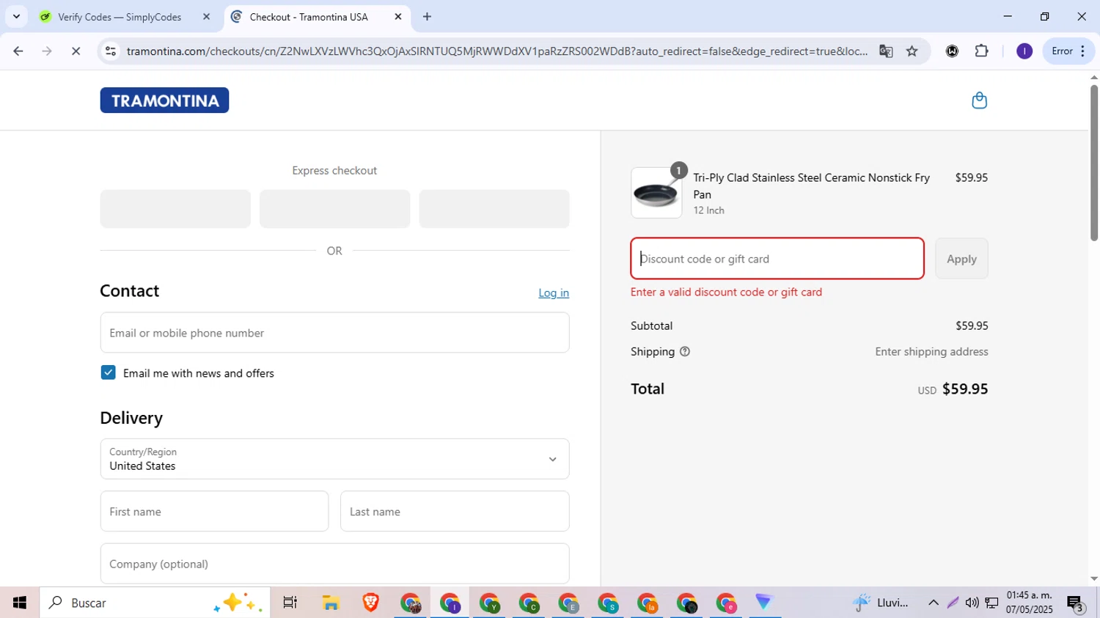Open File Explorer from the taskbar

coord(331,603)
